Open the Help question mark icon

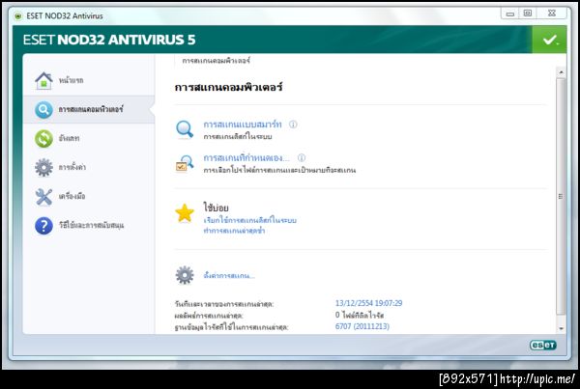click(43, 225)
